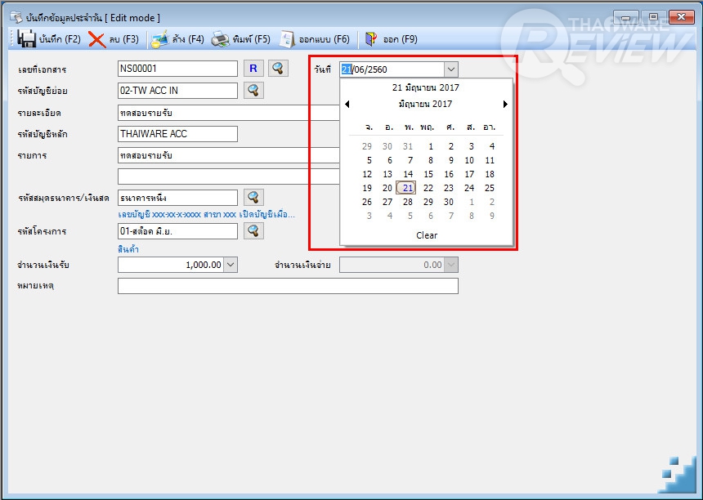Select greyed day 9 of next month
Screen dimensions: 703x500
tap(492, 216)
